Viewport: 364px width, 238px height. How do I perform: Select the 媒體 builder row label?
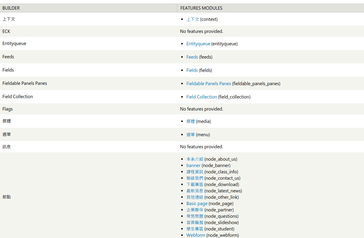7,121
